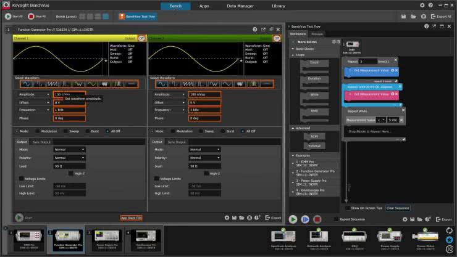Open the Channel 2 output Mode dropdown
The width and height of the screenshot is (457, 257).
point(204,149)
